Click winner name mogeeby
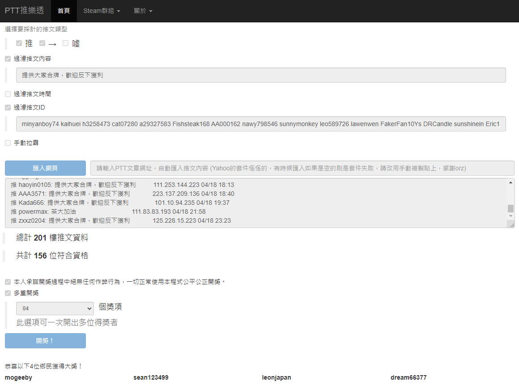This screenshot has width=519, height=385. tap(18, 377)
